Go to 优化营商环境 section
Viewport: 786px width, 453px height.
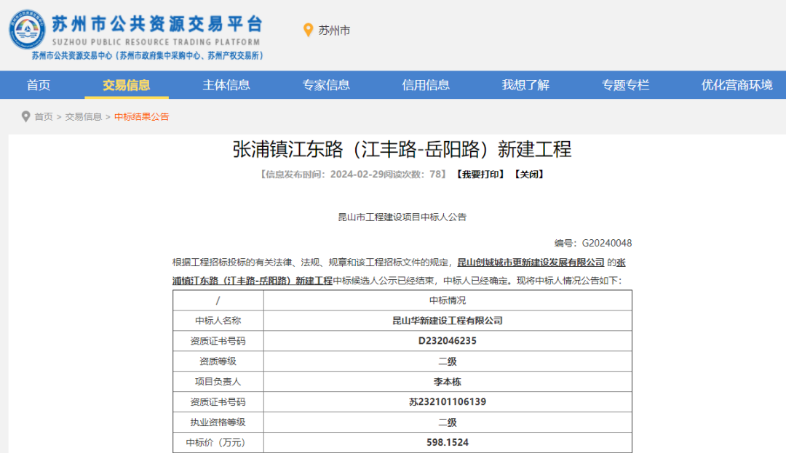737,85
